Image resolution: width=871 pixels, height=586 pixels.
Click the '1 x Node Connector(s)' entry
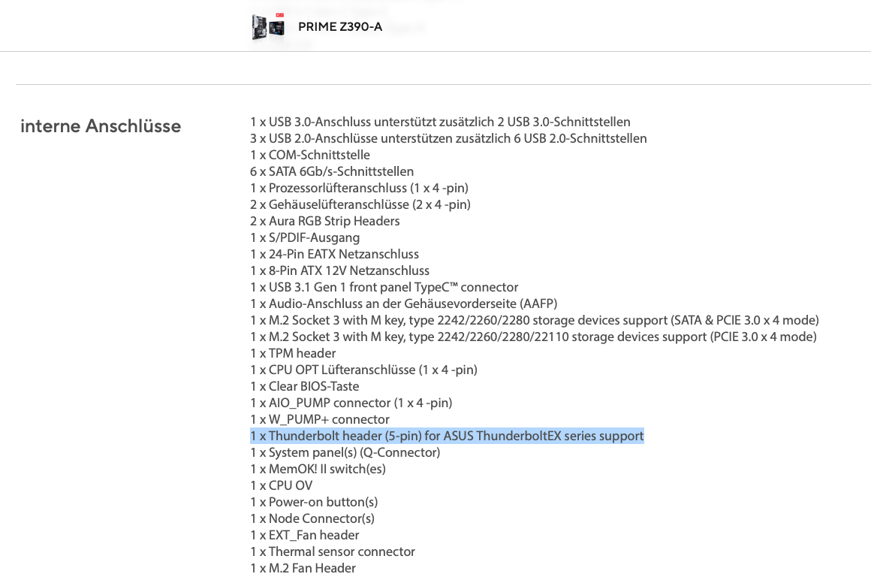tap(312, 518)
